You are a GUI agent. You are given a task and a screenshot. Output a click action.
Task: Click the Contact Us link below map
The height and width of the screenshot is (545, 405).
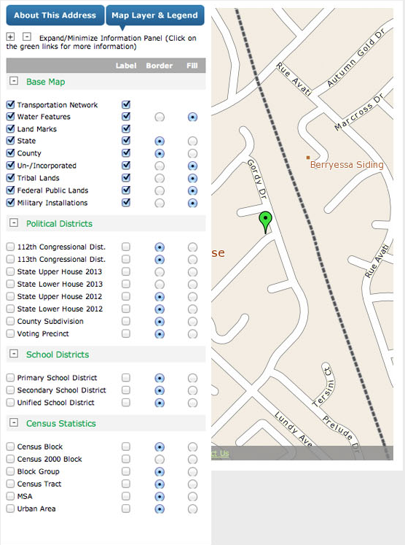pyautogui.click(x=220, y=453)
